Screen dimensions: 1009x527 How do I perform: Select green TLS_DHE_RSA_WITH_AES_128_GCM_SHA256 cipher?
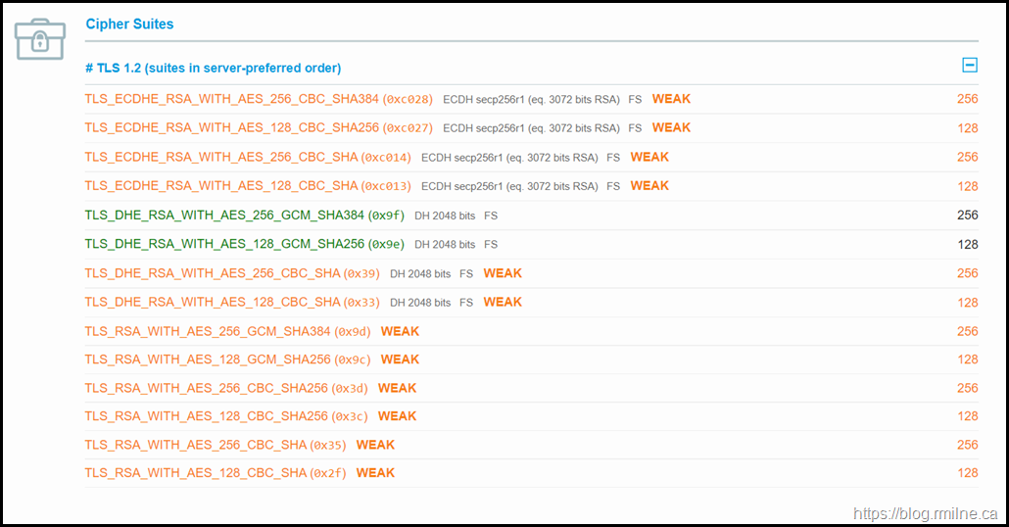224,244
